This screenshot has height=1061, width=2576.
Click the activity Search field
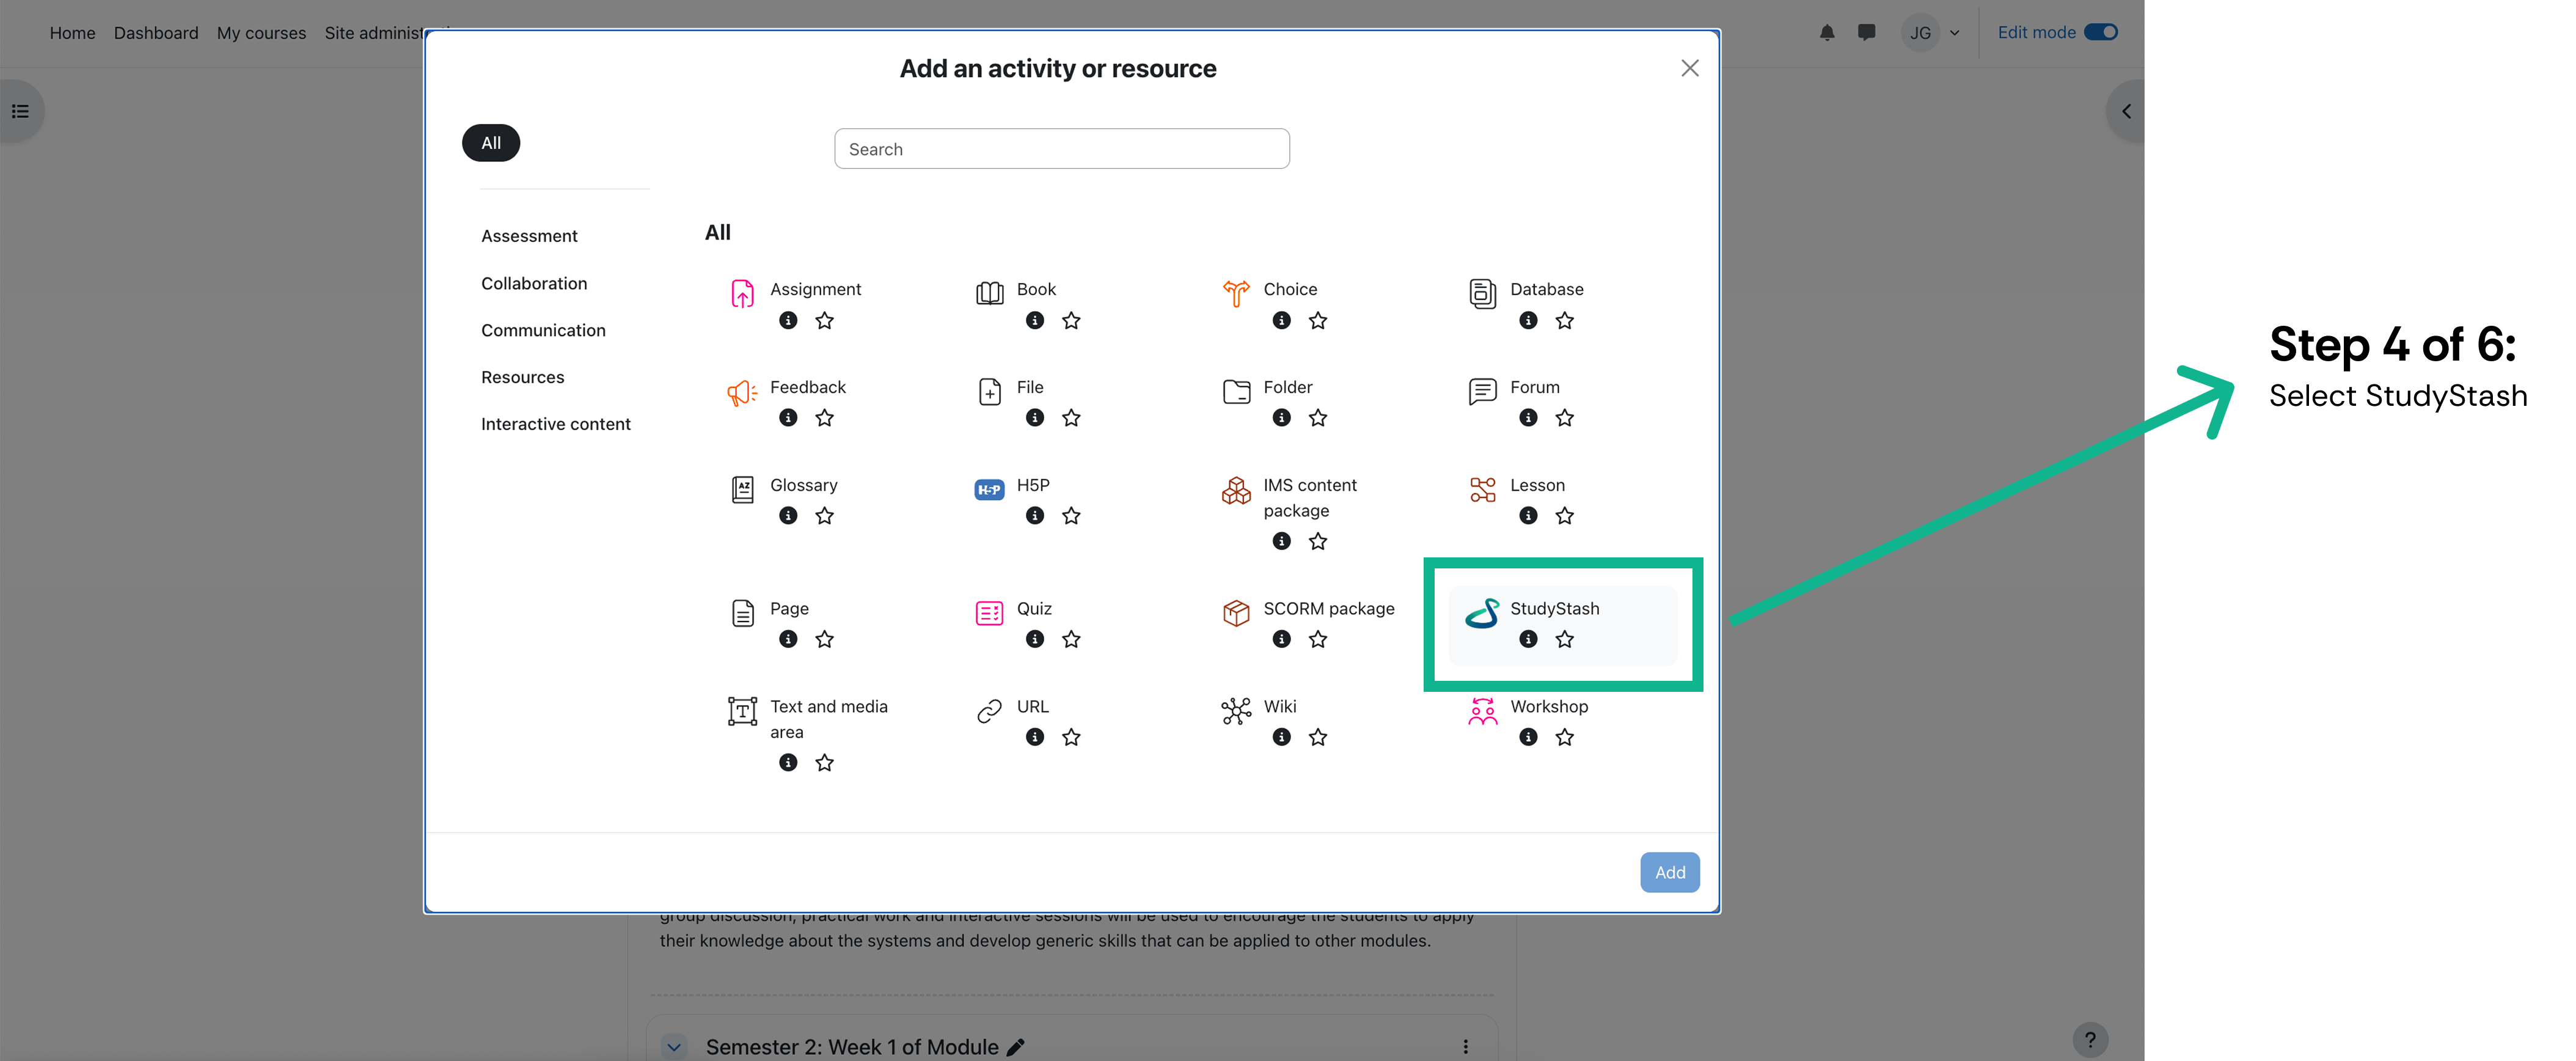[1061, 149]
